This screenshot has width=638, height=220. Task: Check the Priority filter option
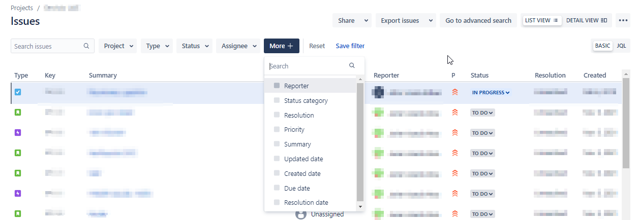coord(277,129)
